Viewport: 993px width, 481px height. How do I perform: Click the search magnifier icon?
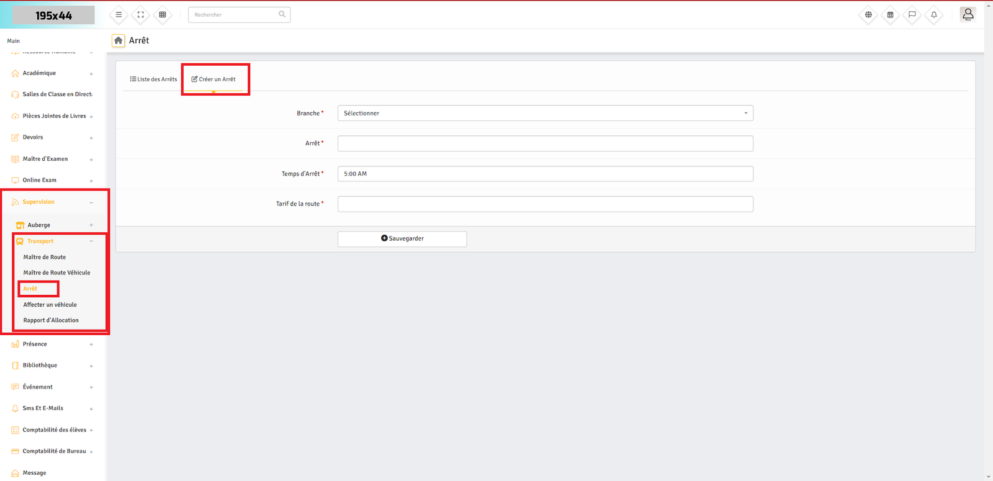click(x=282, y=14)
